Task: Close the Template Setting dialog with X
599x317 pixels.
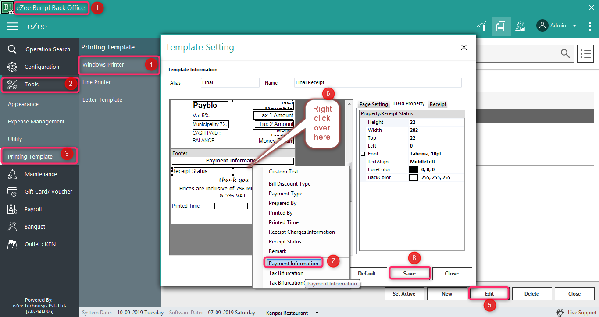Action: tap(464, 47)
